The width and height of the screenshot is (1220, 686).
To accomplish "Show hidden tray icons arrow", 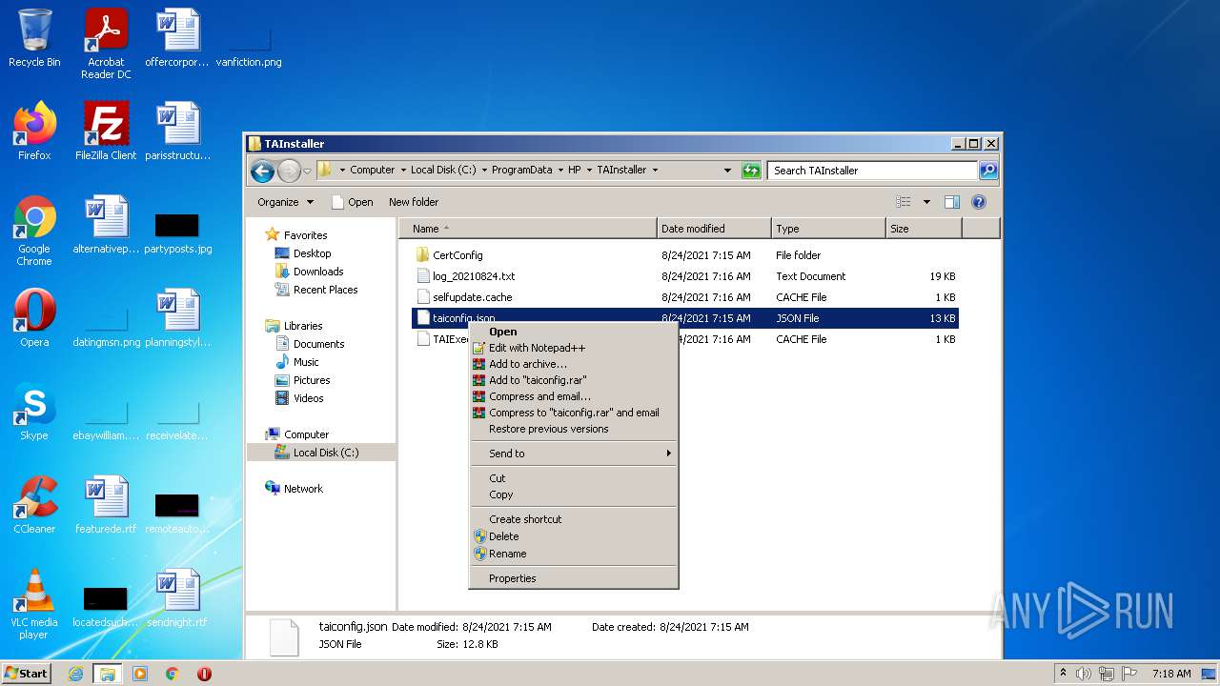I will 1063,674.
